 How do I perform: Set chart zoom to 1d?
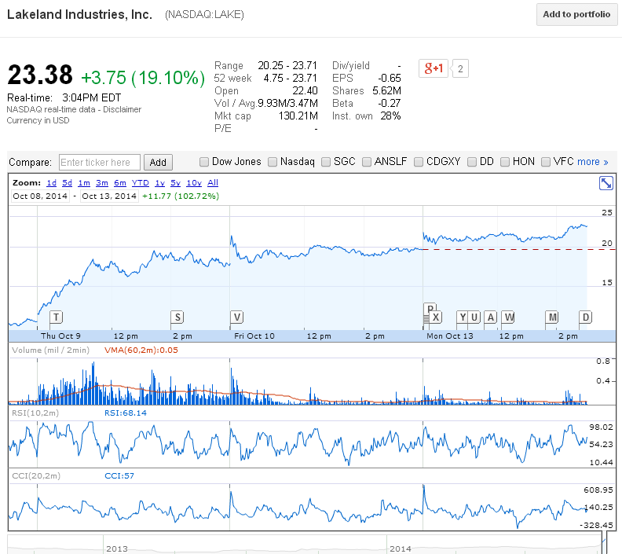pyautogui.click(x=52, y=183)
